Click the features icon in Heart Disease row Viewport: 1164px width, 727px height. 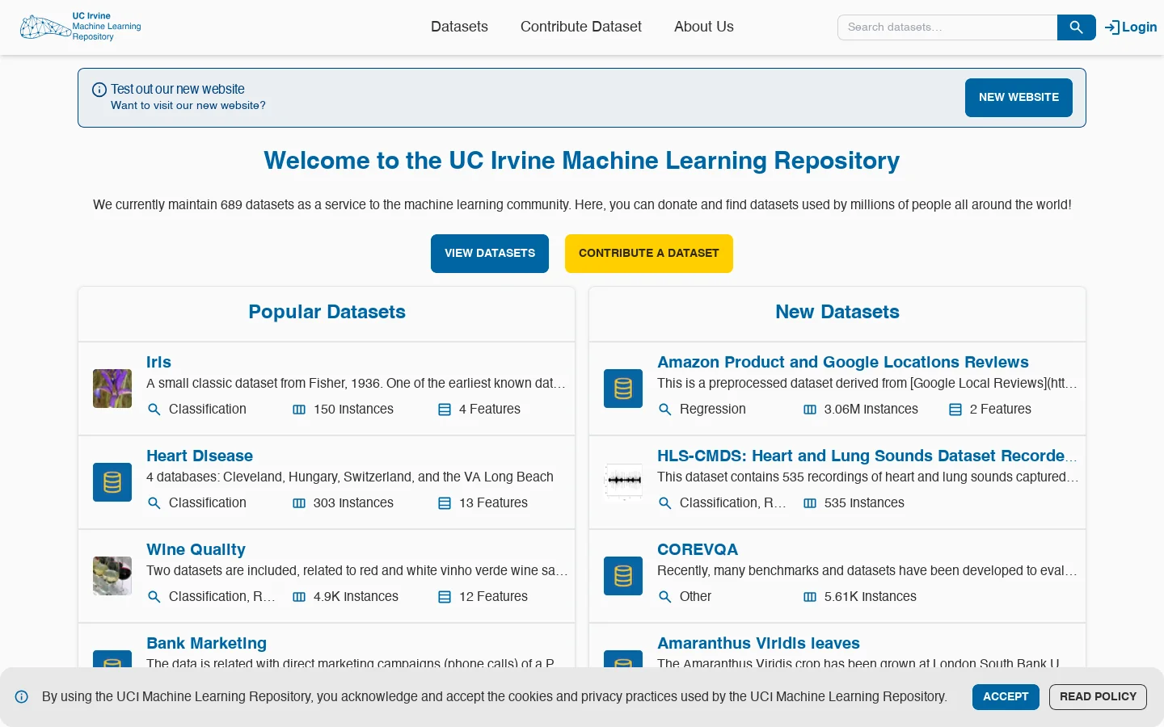point(445,503)
